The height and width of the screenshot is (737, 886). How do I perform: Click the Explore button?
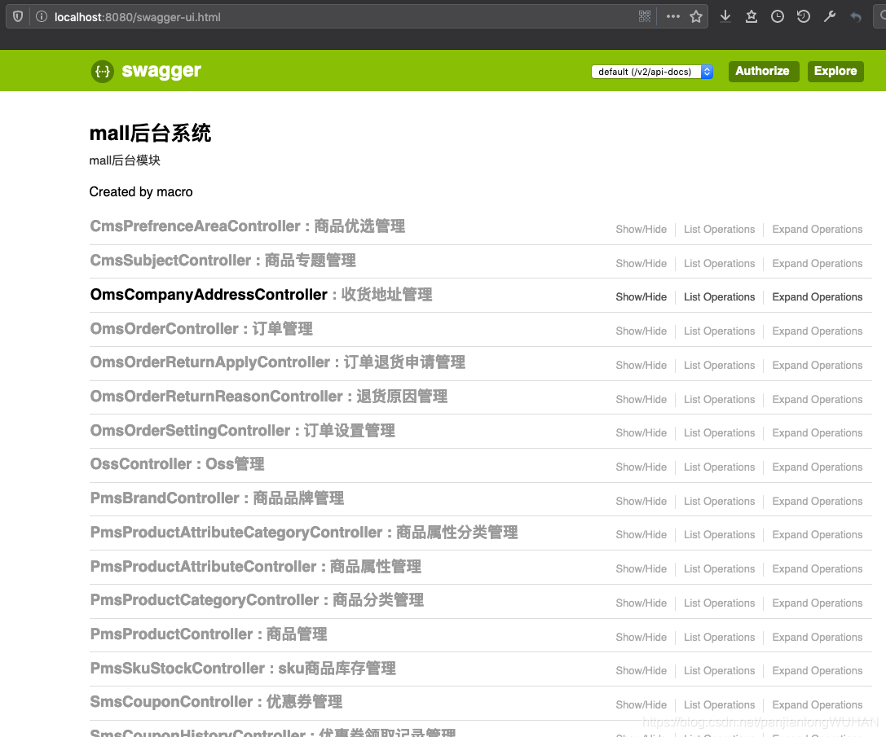[x=835, y=71]
